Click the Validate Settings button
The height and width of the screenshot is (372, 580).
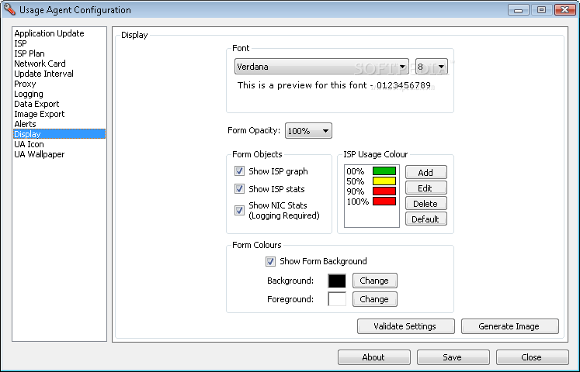click(405, 326)
